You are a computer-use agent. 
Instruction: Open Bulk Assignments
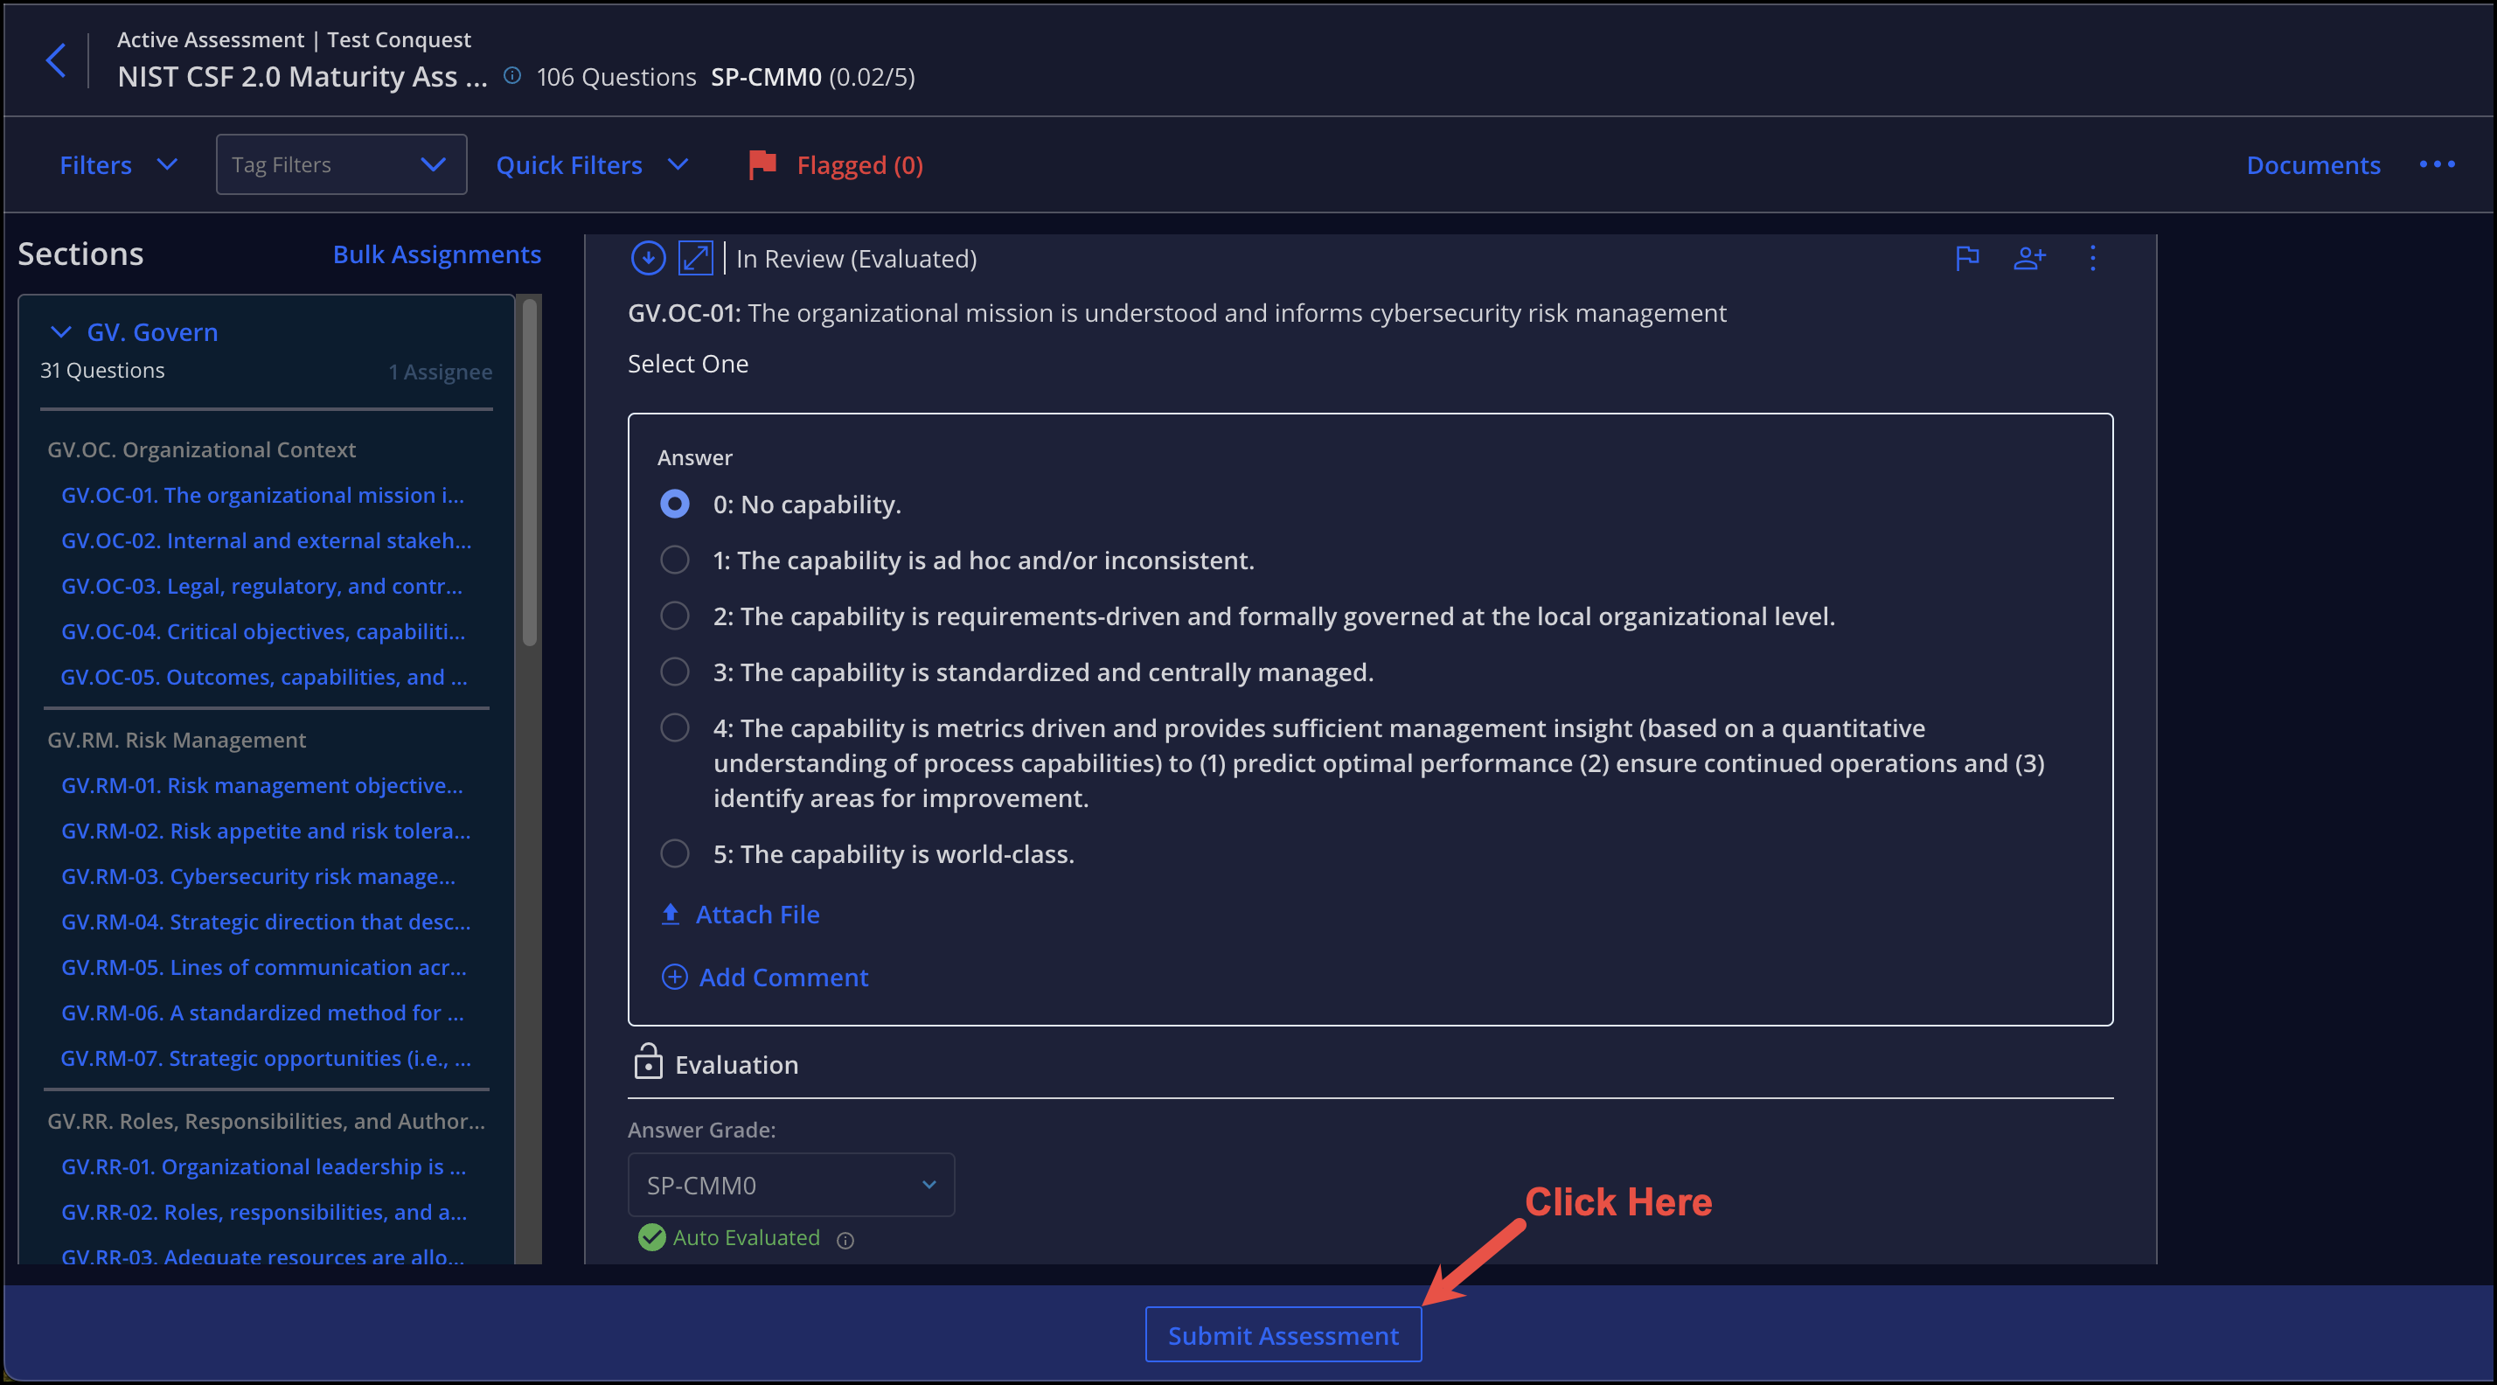pos(437,254)
